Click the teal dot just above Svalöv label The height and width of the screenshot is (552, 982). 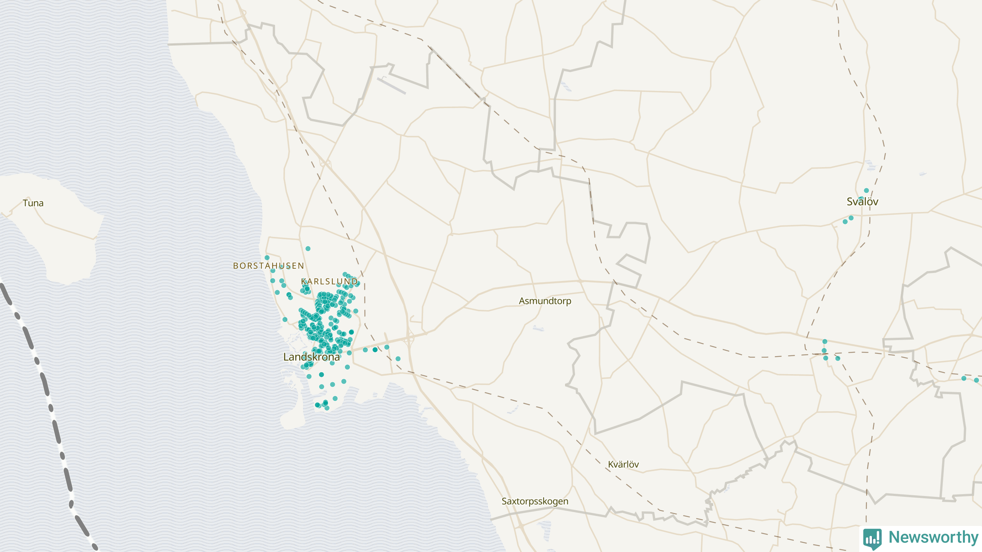click(x=866, y=191)
